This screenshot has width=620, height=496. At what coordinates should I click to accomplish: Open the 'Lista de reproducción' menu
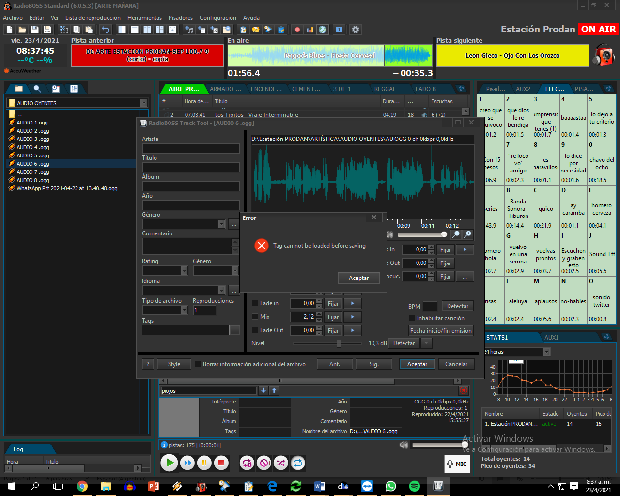tap(93, 18)
